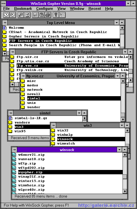Click the I-beam item info toolbar icon
Image resolution: width=137 pixels, height=209 pixels.
(x=27, y=15)
